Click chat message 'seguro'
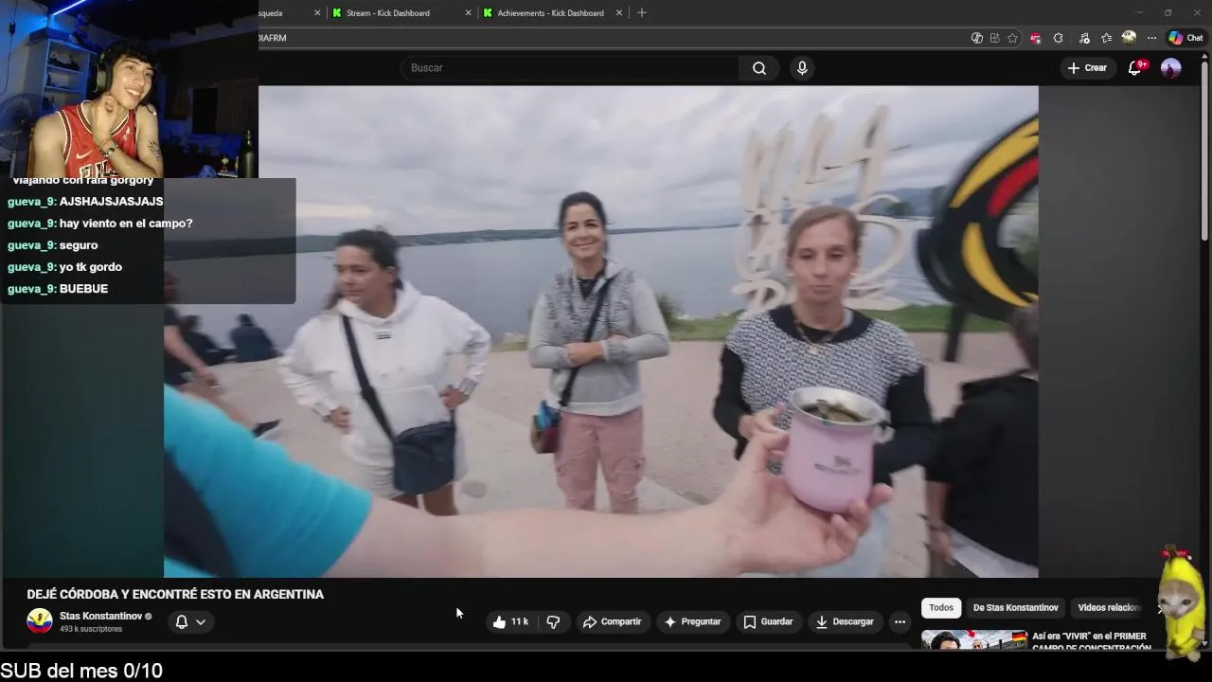 [78, 245]
